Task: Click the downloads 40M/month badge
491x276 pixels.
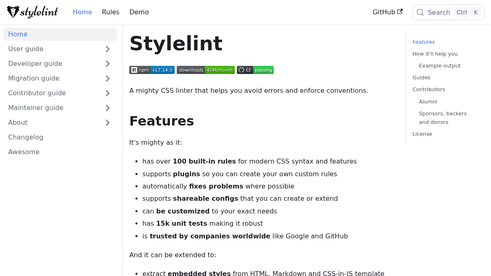Action: coord(206,70)
